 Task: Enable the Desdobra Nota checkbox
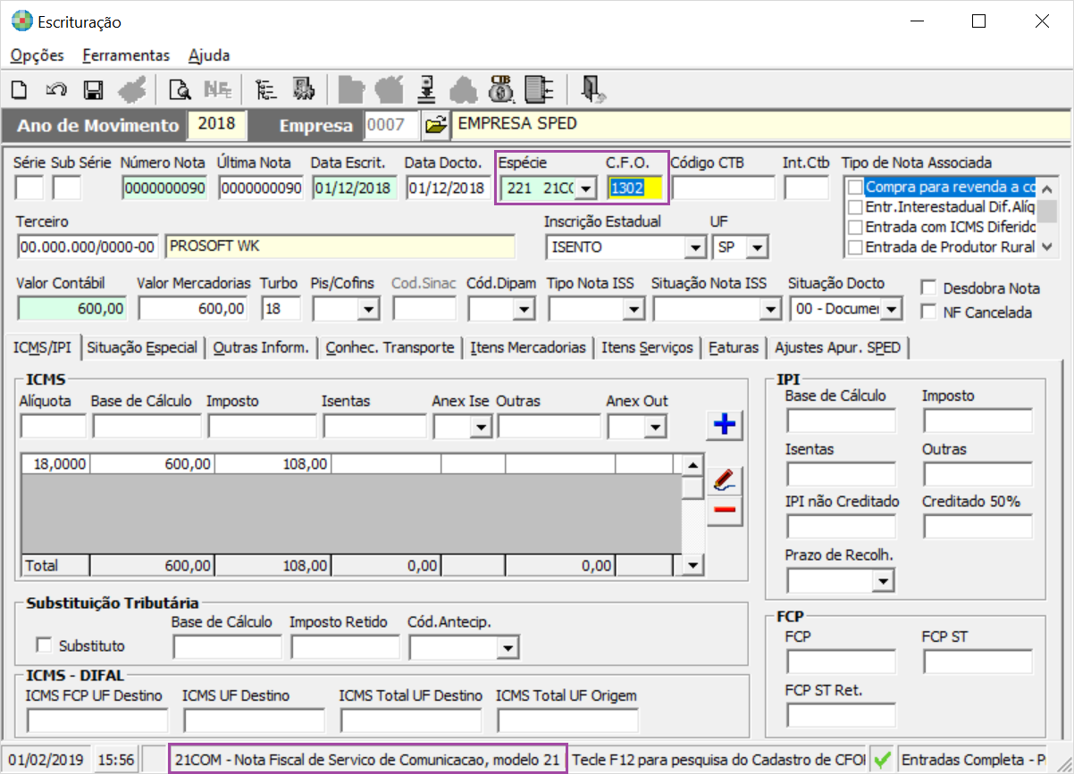click(x=929, y=288)
